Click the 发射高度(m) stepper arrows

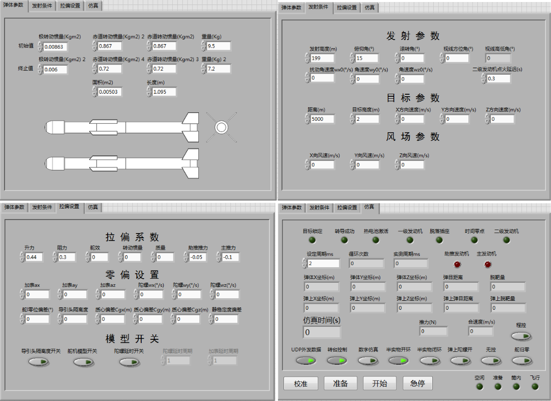tap(307, 59)
